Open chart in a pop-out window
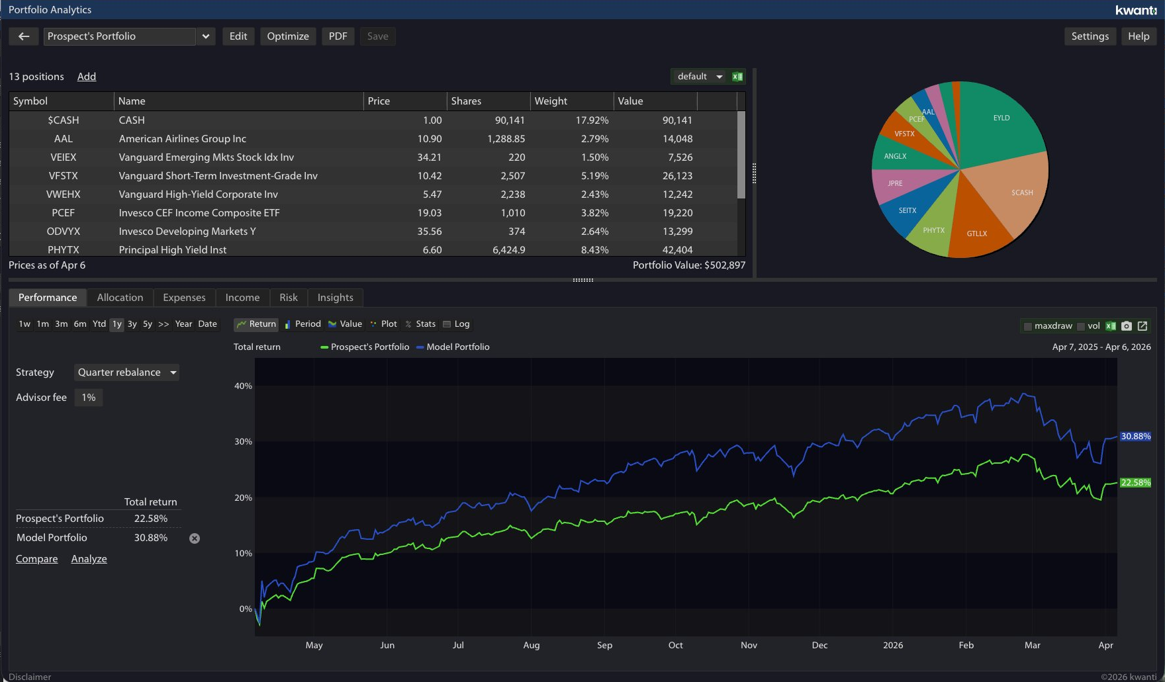Image resolution: width=1165 pixels, height=682 pixels. (x=1142, y=326)
